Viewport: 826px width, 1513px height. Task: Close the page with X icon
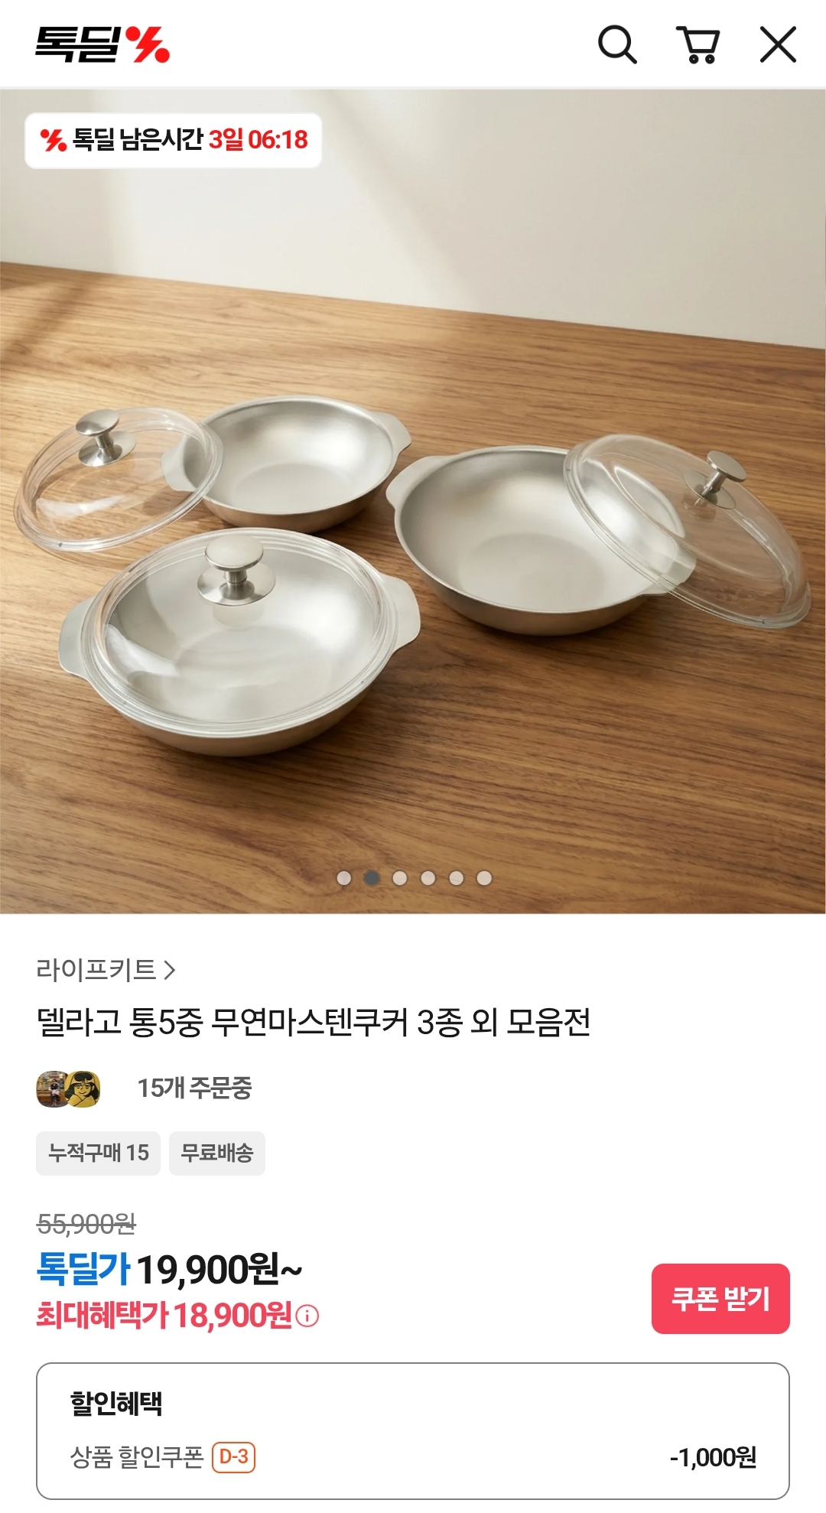pos(778,44)
